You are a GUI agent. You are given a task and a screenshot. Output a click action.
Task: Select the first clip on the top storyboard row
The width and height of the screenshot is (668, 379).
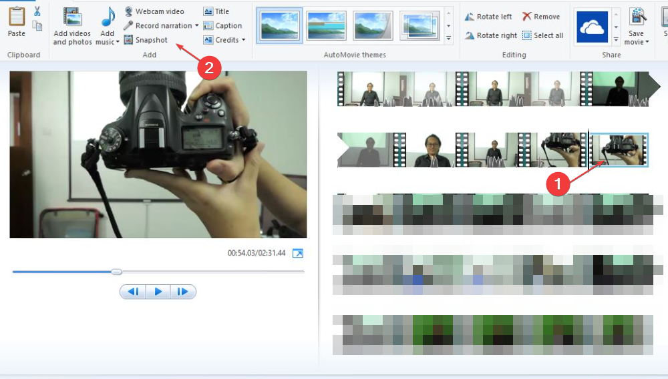point(369,89)
